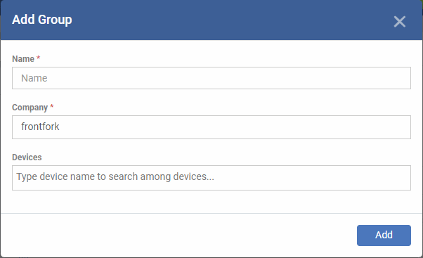Click the 'Type device name' placeholder text
The image size is (423, 258).
click(115, 176)
